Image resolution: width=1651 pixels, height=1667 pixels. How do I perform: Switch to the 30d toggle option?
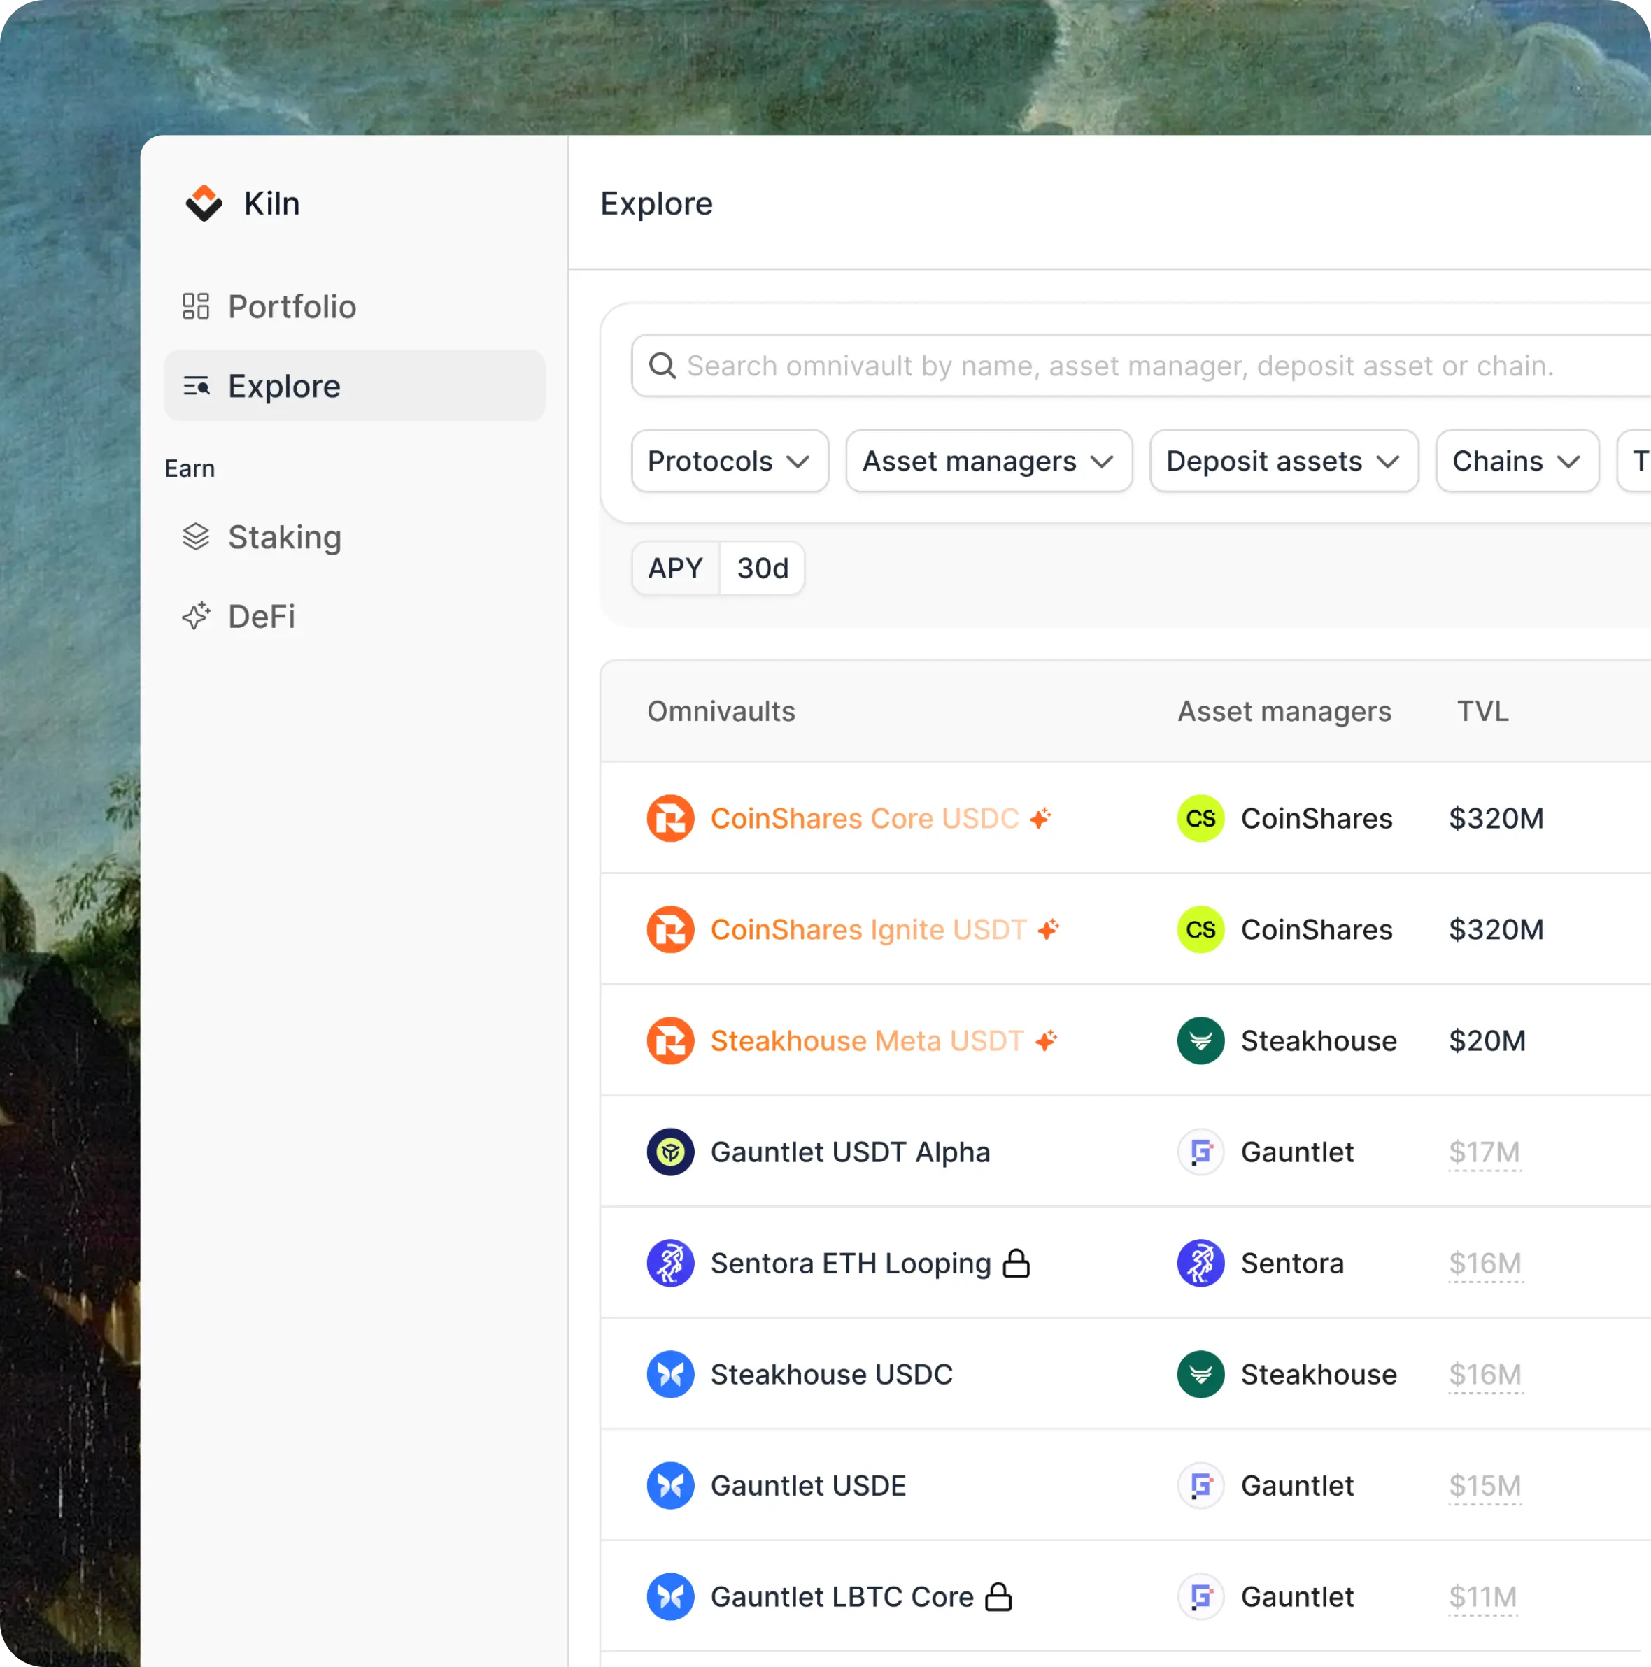tap(762, 568)
